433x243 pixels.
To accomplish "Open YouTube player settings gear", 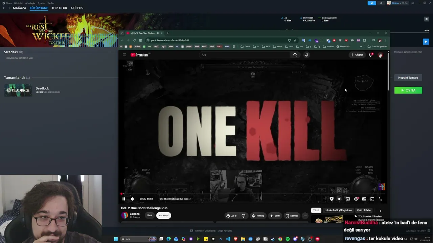I will tap(356, 199).
